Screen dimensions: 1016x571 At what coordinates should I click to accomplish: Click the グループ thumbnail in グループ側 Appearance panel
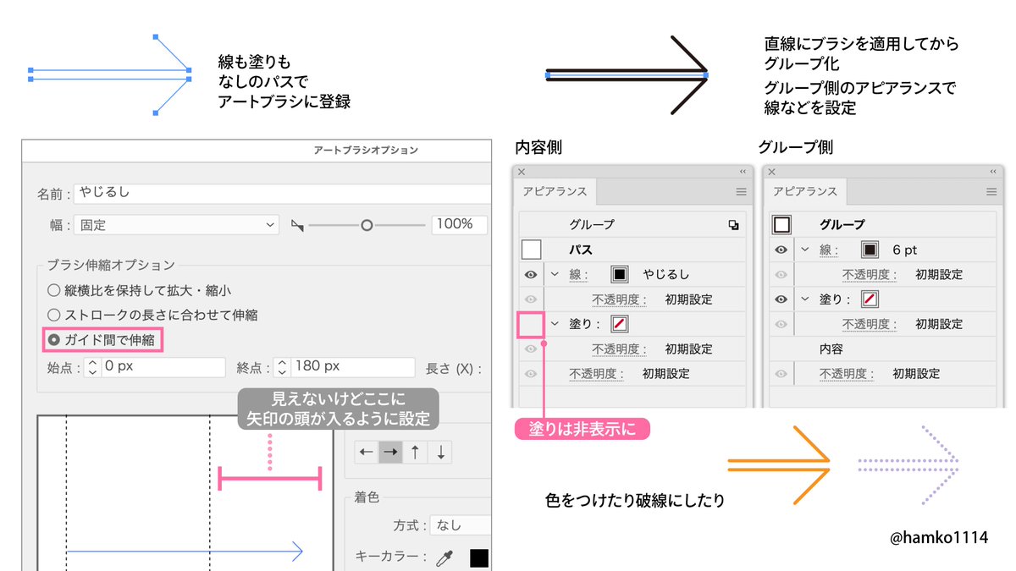[x=781, y=225]
